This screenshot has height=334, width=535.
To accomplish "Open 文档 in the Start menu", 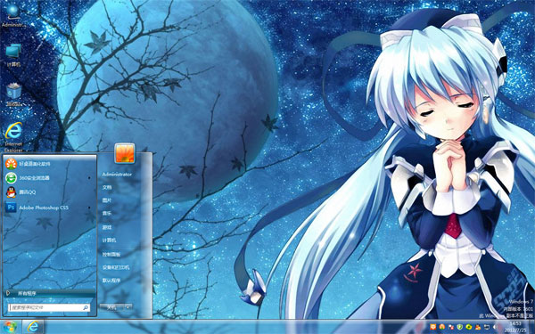I will (x=107, y=187).
